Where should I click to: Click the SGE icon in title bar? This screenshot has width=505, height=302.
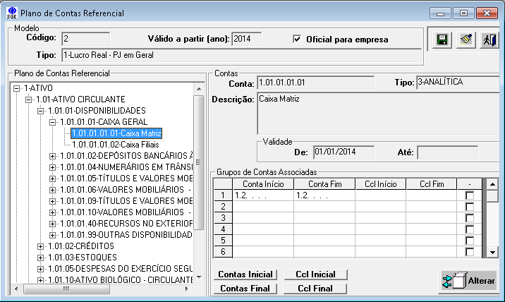click(11, 13)
